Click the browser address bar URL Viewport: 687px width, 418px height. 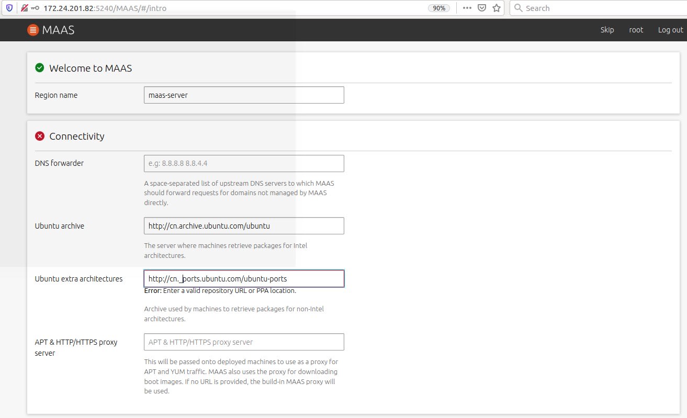105,8
